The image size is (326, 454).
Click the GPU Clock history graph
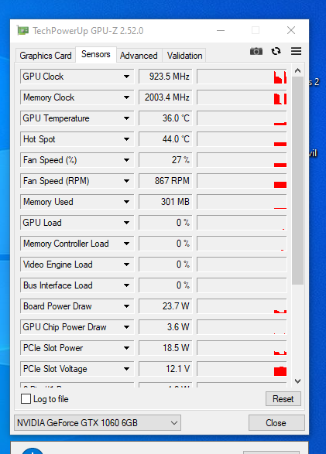coord(242,77)
